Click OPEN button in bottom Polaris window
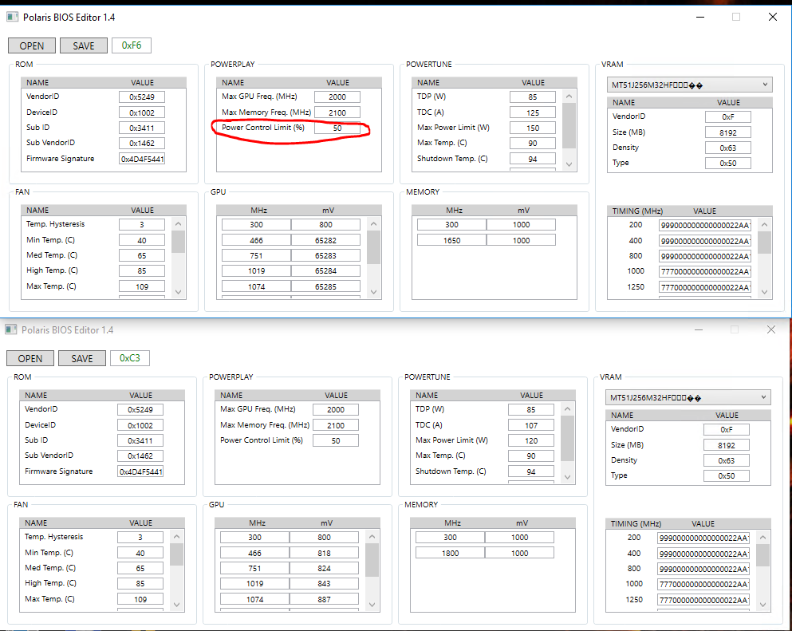 point(30,358)
